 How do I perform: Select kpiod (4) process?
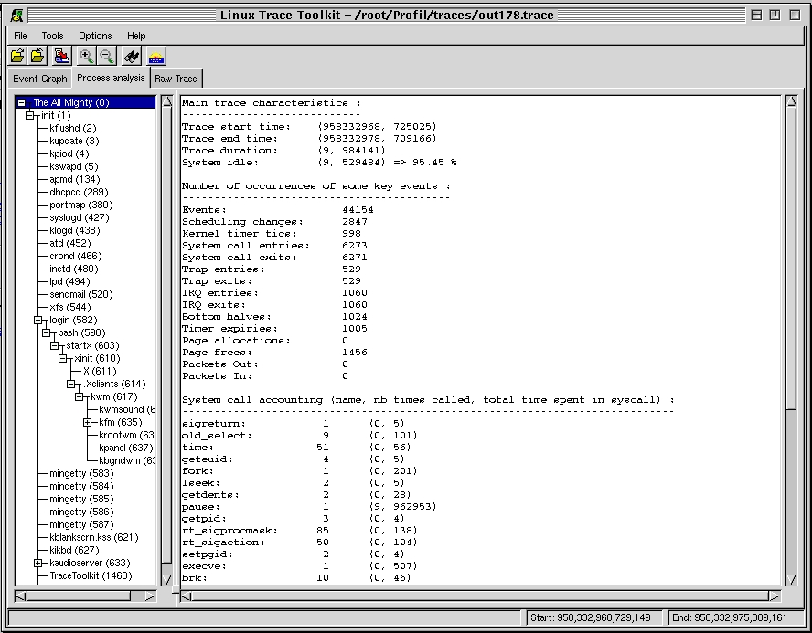click(69, 153)
